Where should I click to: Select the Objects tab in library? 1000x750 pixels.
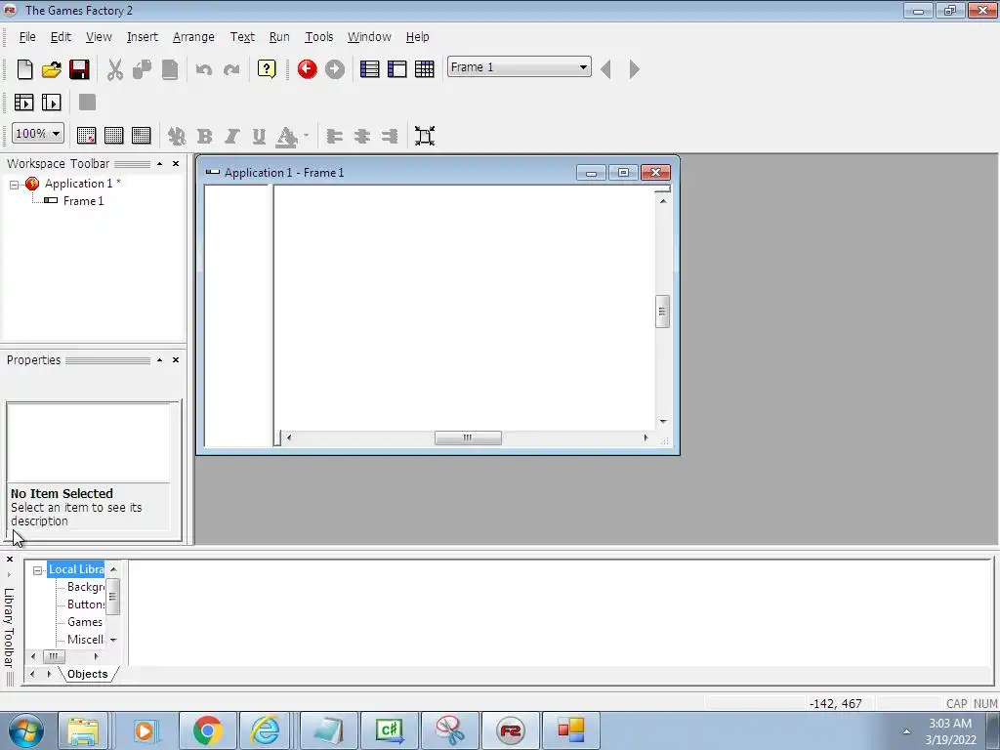tap(87, 674)
